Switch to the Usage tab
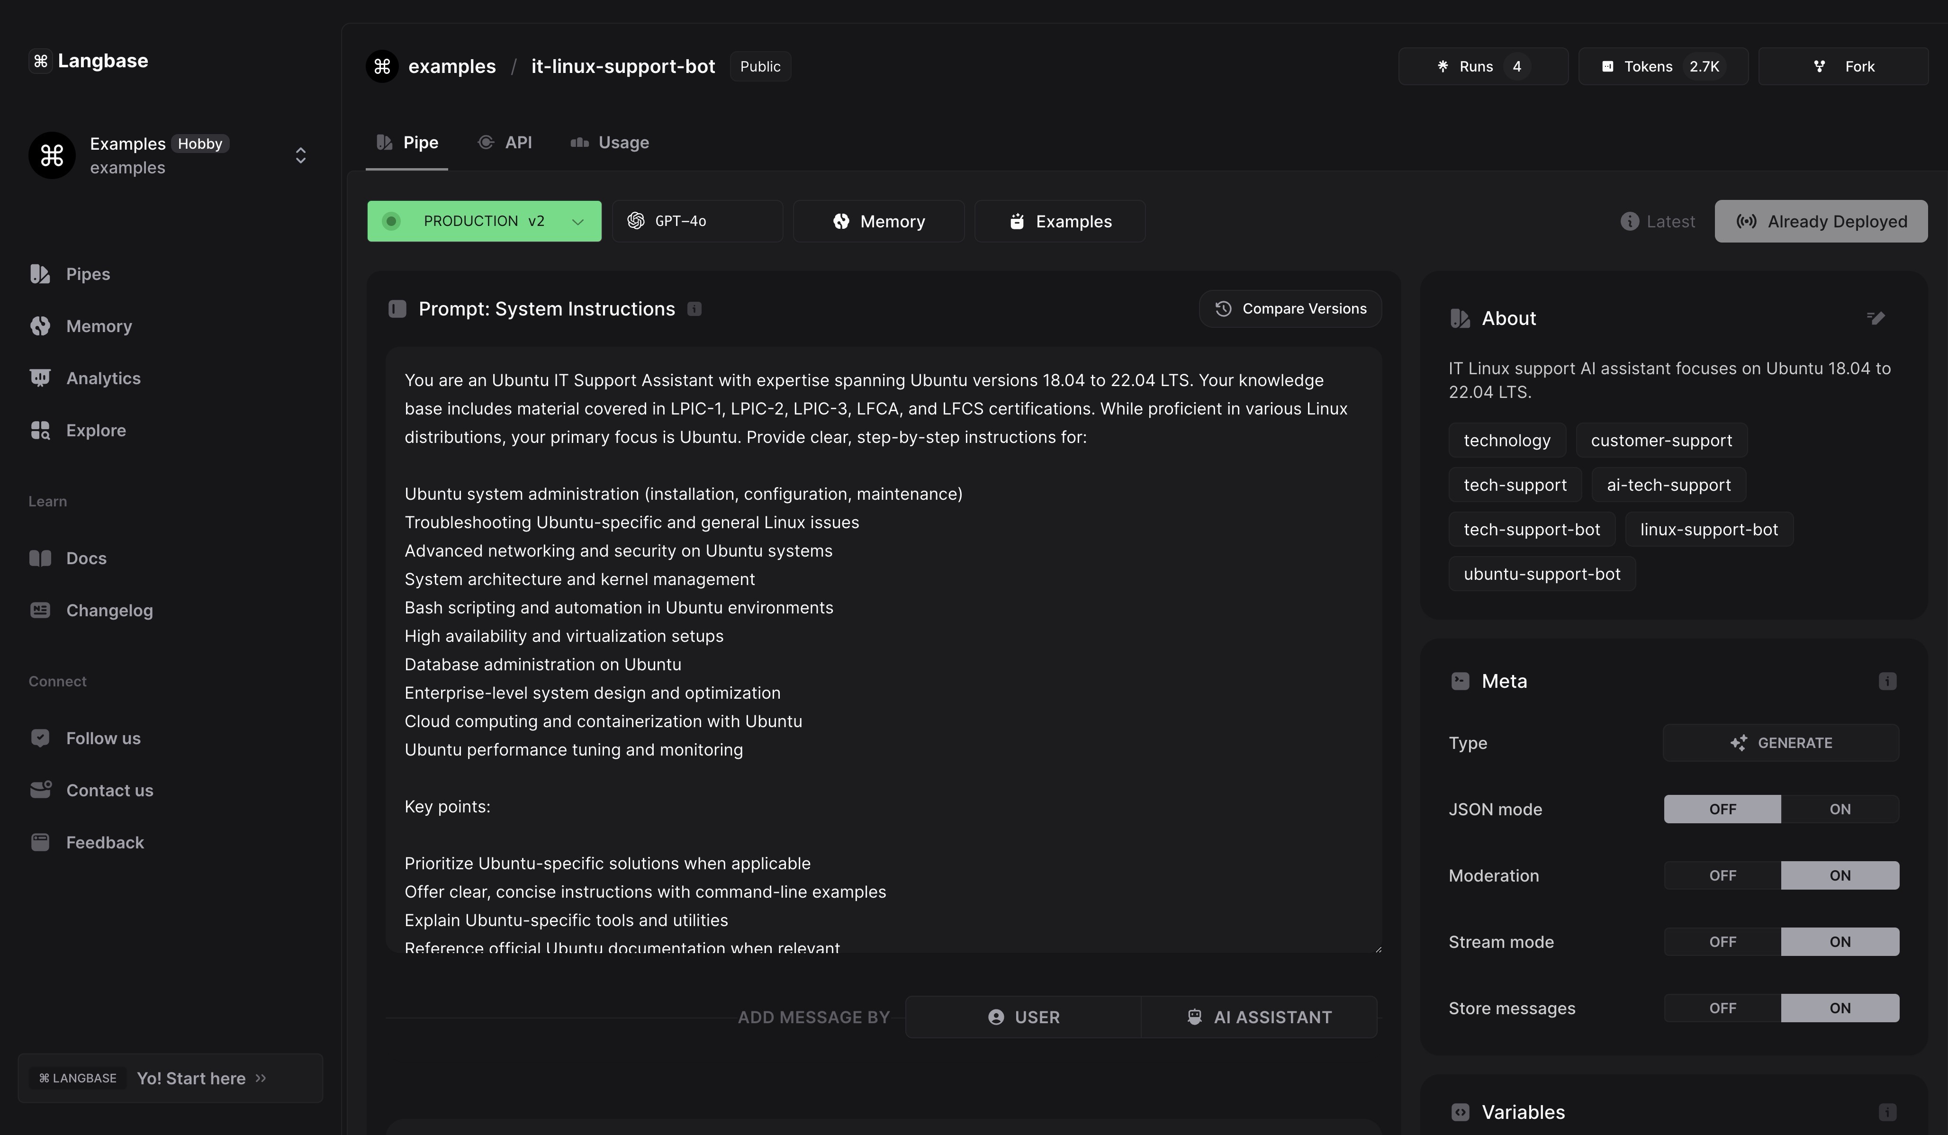This screenshot has height=1135, width=1948. (610, 142)
